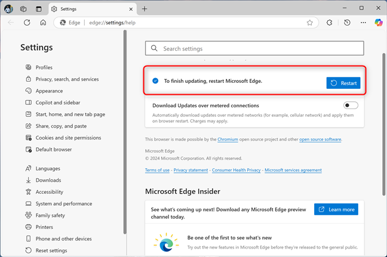Toggle Download Updates over metered connections
387x257 pixels.
[x=351, y=106]
